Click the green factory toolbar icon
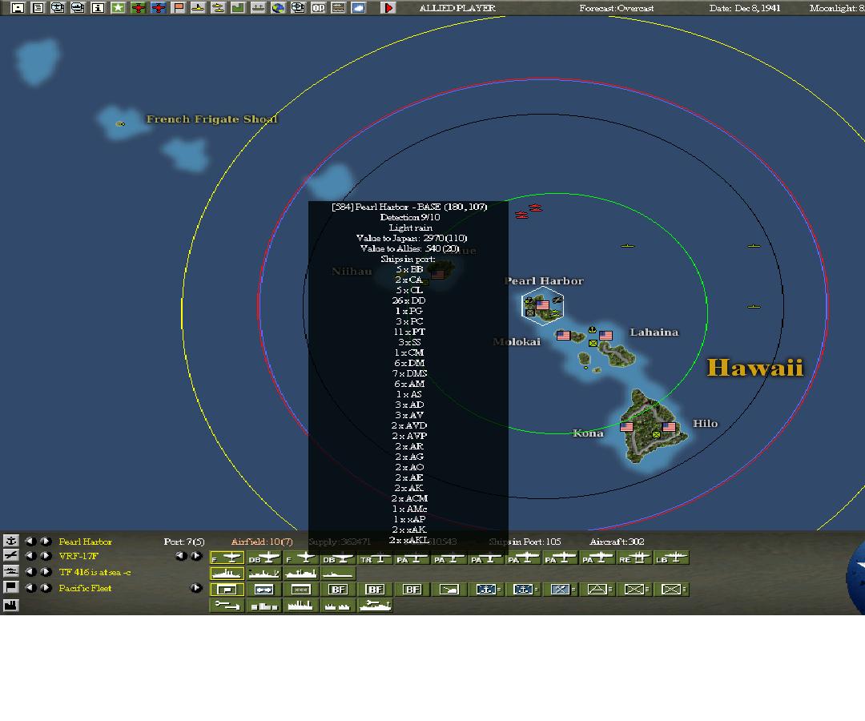The image size is (865, 721). [x=238, y=8]
